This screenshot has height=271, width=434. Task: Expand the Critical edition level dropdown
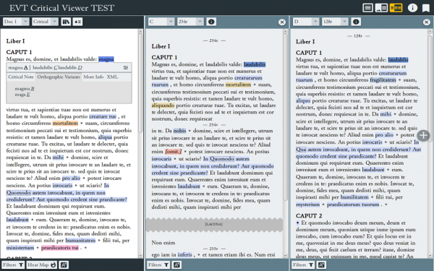[45, 22]
